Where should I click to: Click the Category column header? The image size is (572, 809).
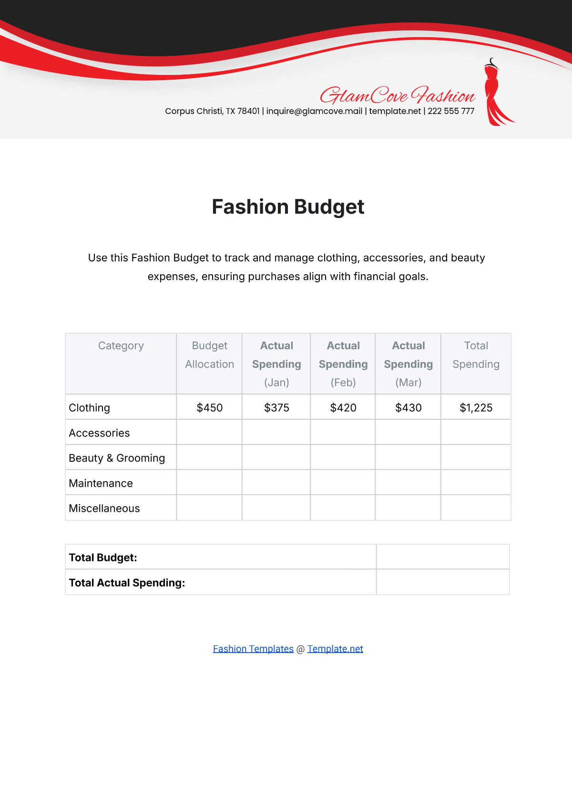[x=121, y=346]
